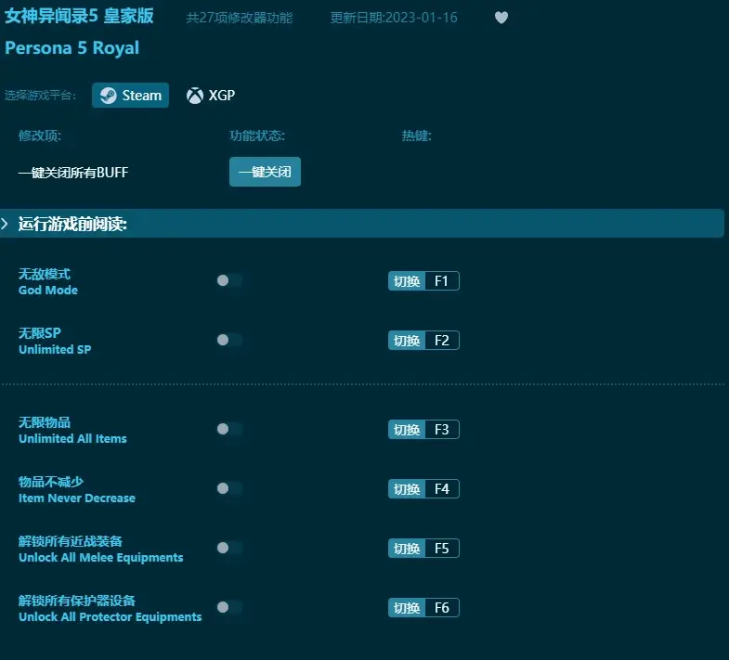This screenshot has height=660, width=729.
Task: Click the F3 hotkey switch button
Action: click(423, 430)
